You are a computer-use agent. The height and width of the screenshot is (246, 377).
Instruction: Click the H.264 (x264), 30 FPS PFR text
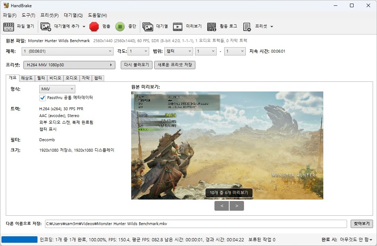(61, 109)
